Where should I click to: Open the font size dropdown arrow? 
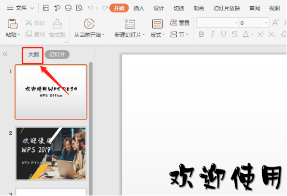pyautogui.click(x=266, y=23)
